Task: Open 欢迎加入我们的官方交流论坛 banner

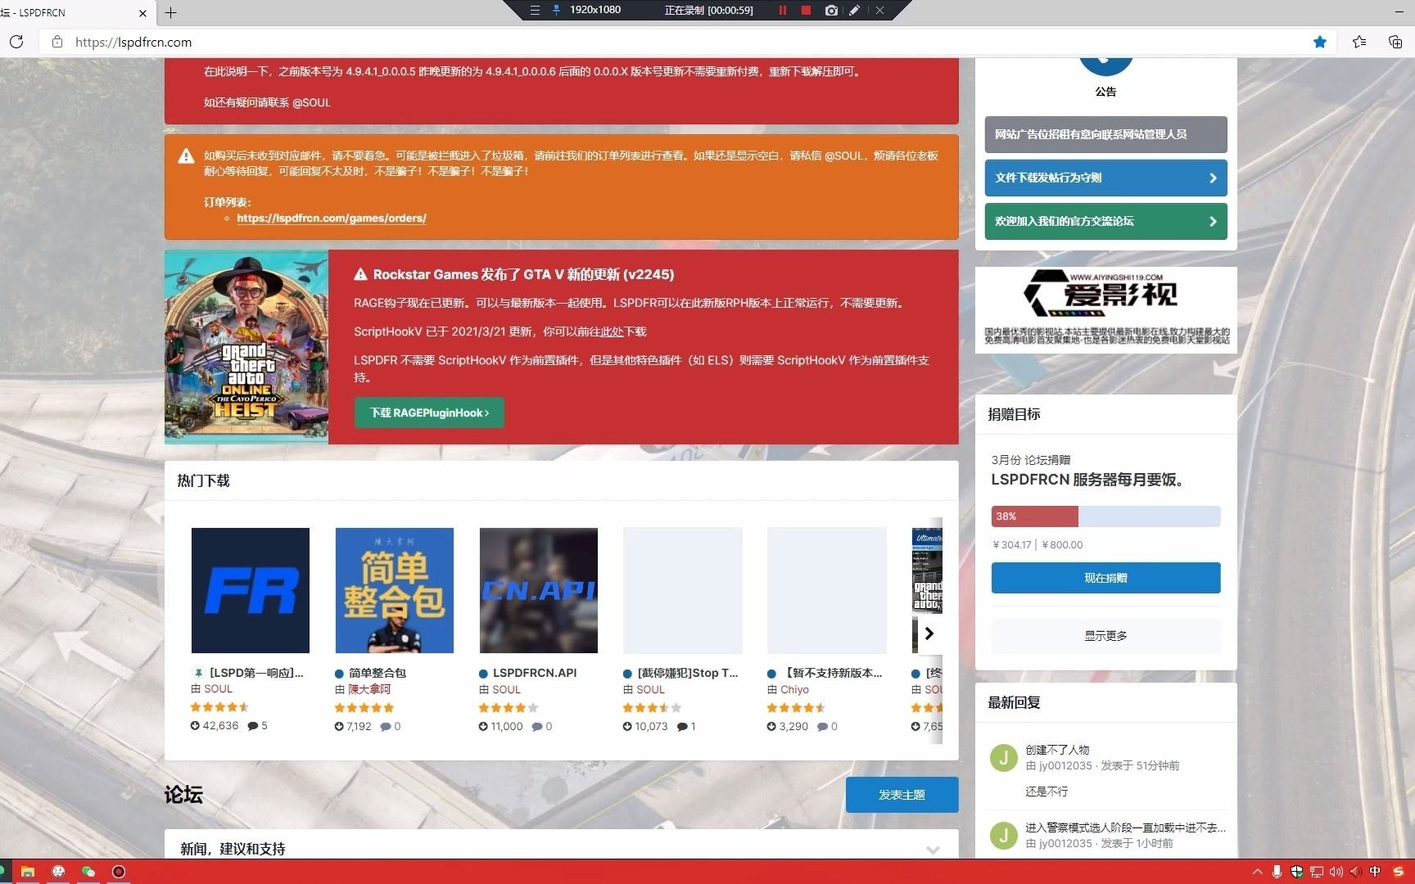Action: pyautogui.click(x=1105, y=221)
